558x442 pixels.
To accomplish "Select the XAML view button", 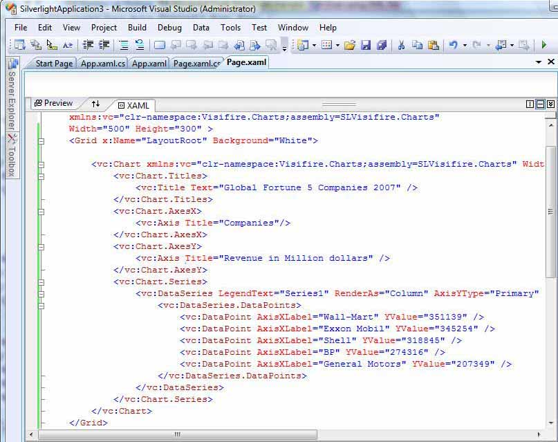I will [x=133, y=104].
